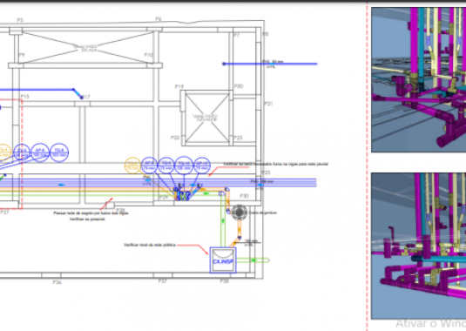This screenshot has width=466, height=331.
Task: Click the blue PVC 50 mm pipe line
Action: [x=270, y=64]
